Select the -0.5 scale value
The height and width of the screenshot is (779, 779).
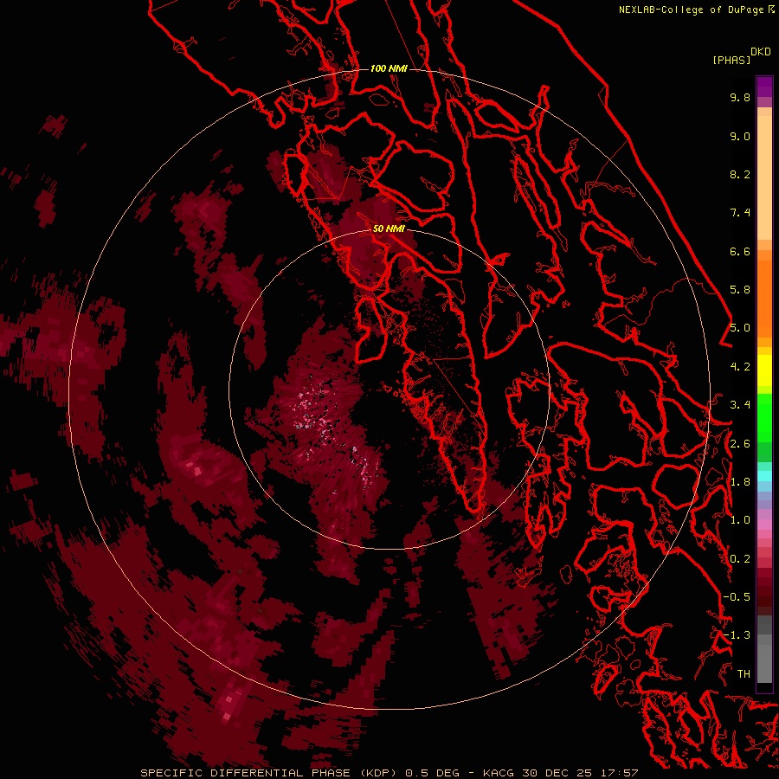[x=737, y=597]
